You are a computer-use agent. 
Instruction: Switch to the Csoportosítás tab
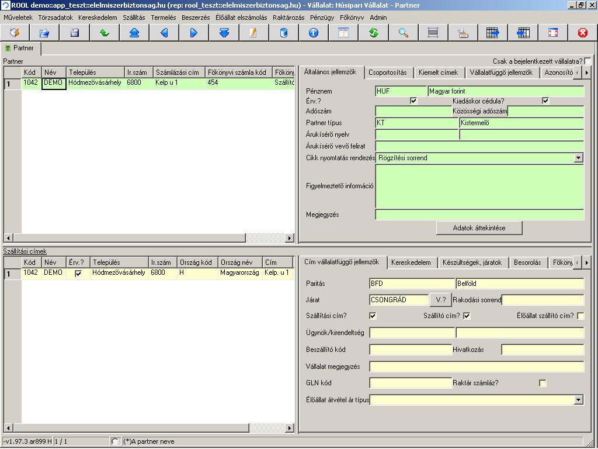(x=388, y=72)
